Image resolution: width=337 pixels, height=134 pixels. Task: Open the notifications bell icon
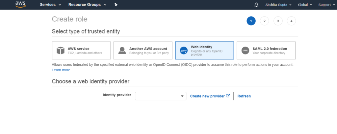(256, 5)
